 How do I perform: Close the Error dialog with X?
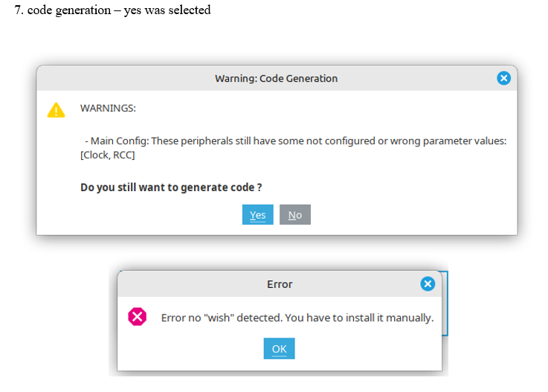coord(428,283)
